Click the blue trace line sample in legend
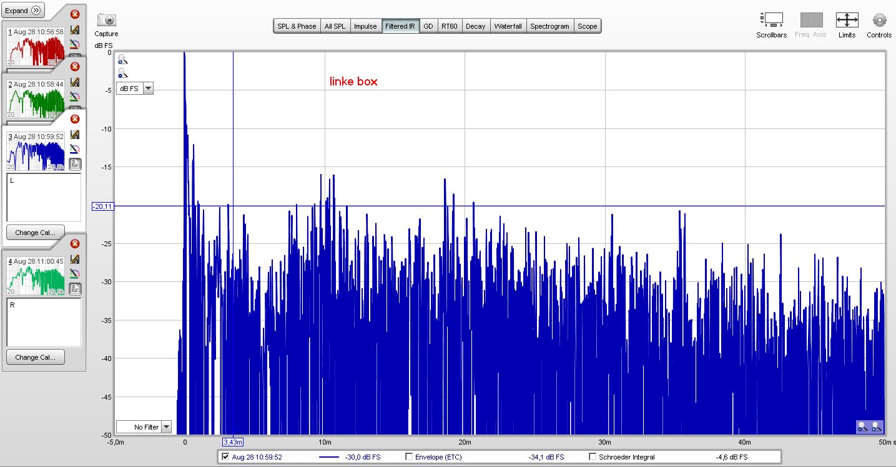This screenshot has width=896, height=467. [329, 457]
